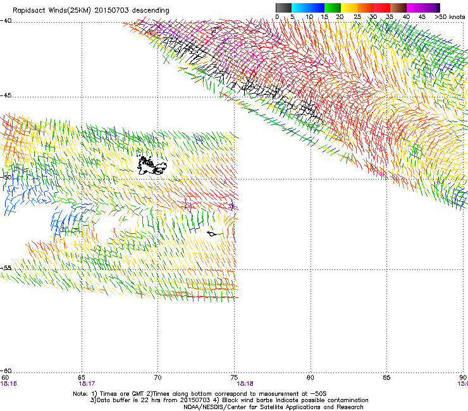This screenshot has width=468, height=411.
Task: Click the '70' longitude axis label
Action: click(x=157, y=377)
